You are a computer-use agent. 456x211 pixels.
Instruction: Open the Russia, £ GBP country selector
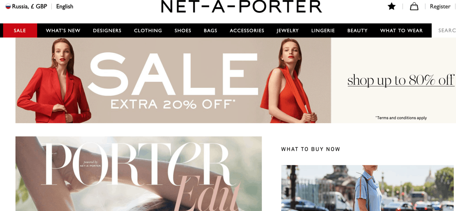(26, 6)
